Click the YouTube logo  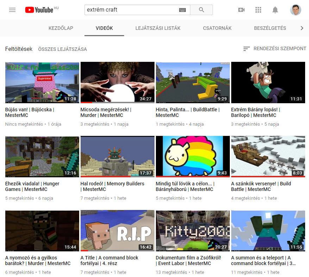(39, 10)
